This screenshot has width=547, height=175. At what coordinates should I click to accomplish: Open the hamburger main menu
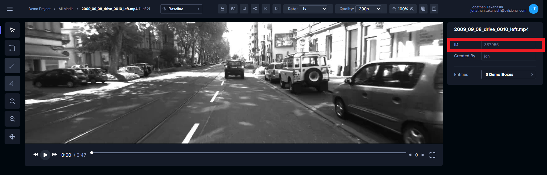click(x=10, y=9)
